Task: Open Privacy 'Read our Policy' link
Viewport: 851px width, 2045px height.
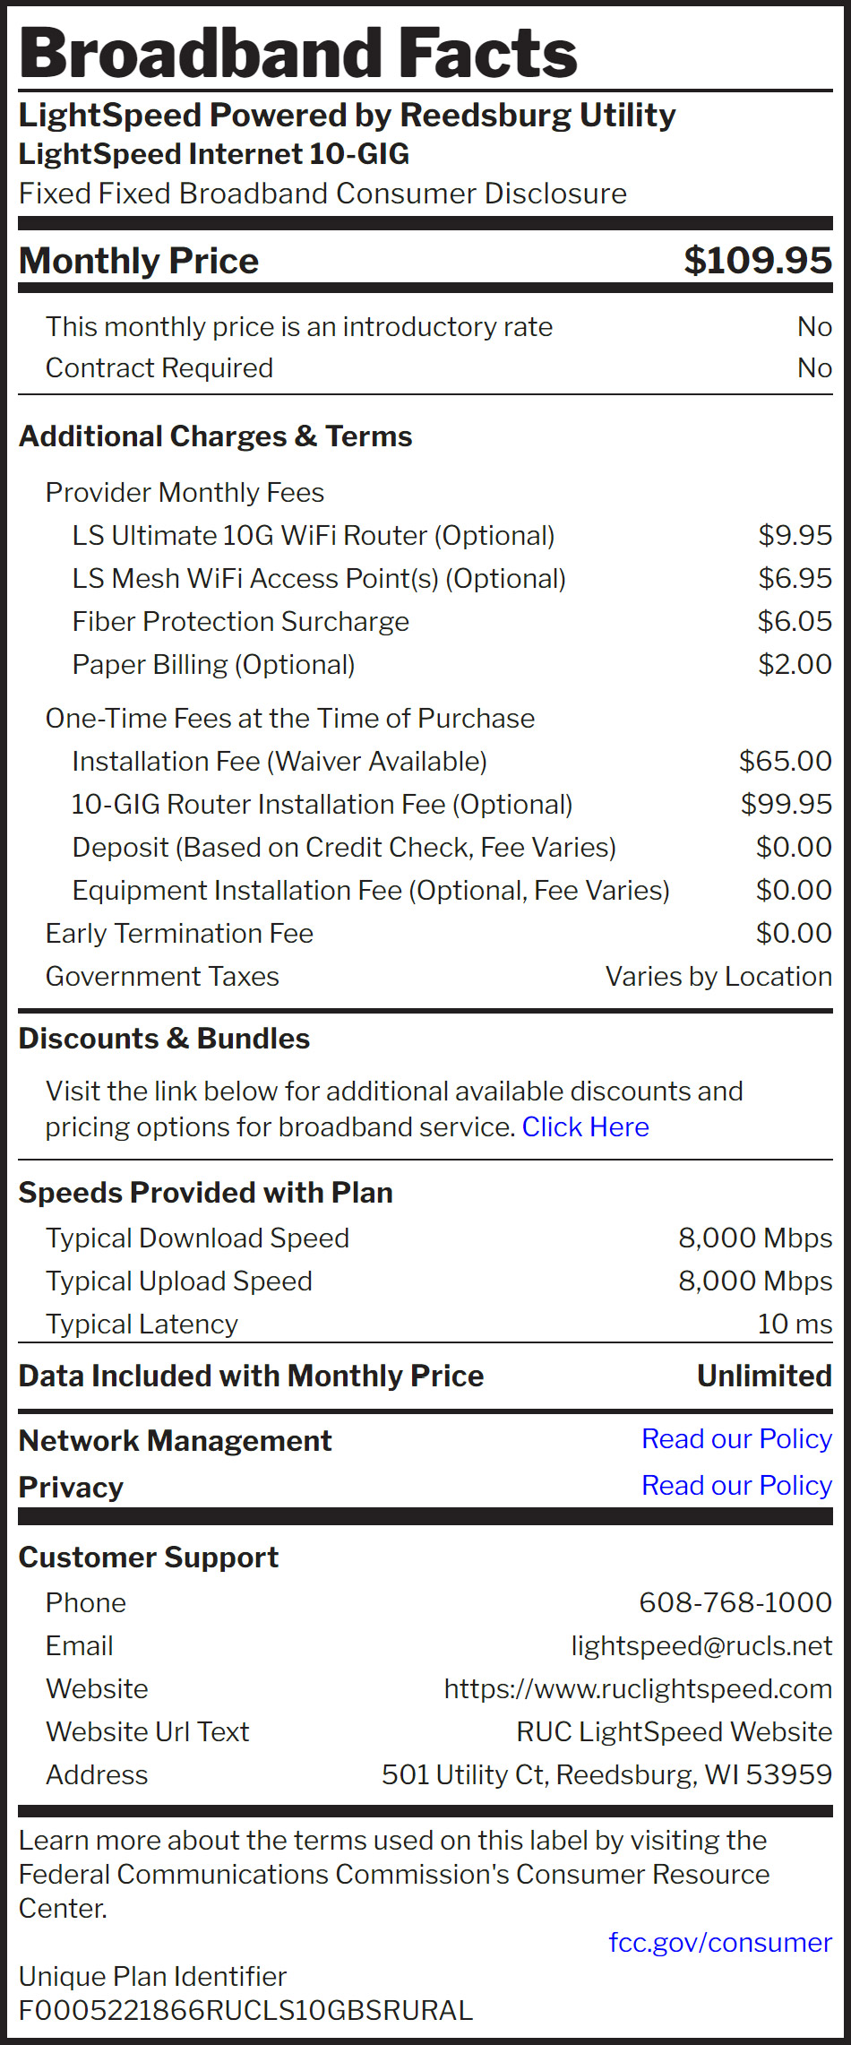Action: [x=736, y=1485]
